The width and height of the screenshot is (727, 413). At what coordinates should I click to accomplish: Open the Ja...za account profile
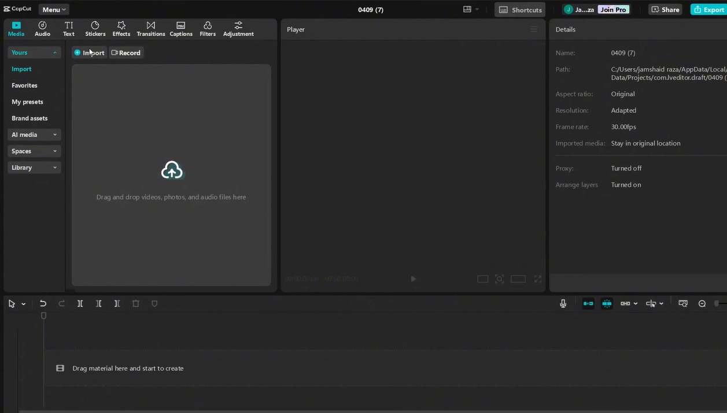tap(579, 10)
